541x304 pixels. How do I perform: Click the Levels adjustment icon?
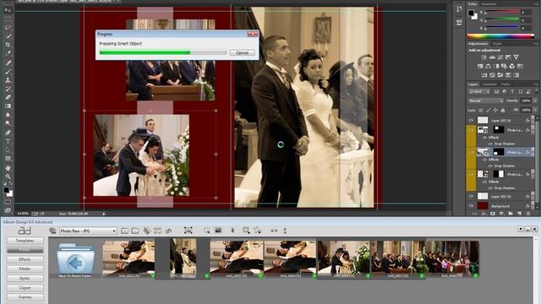point(492,57)
